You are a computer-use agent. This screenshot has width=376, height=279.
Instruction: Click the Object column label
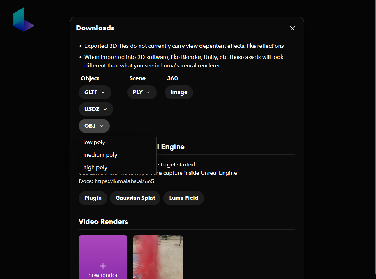[90, 78]
